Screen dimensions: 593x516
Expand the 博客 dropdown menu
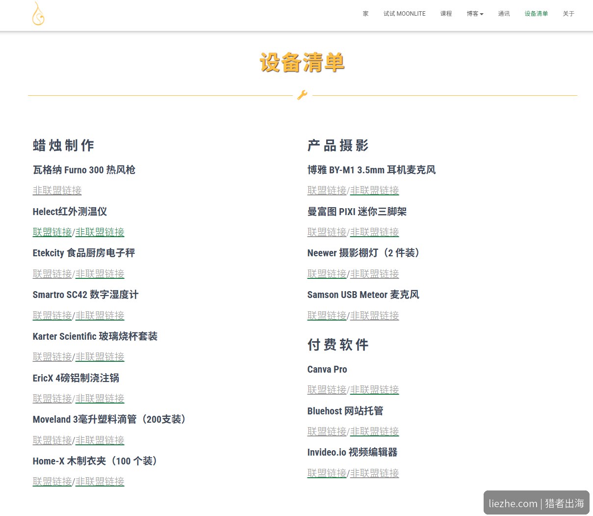(x=475, y=14)
